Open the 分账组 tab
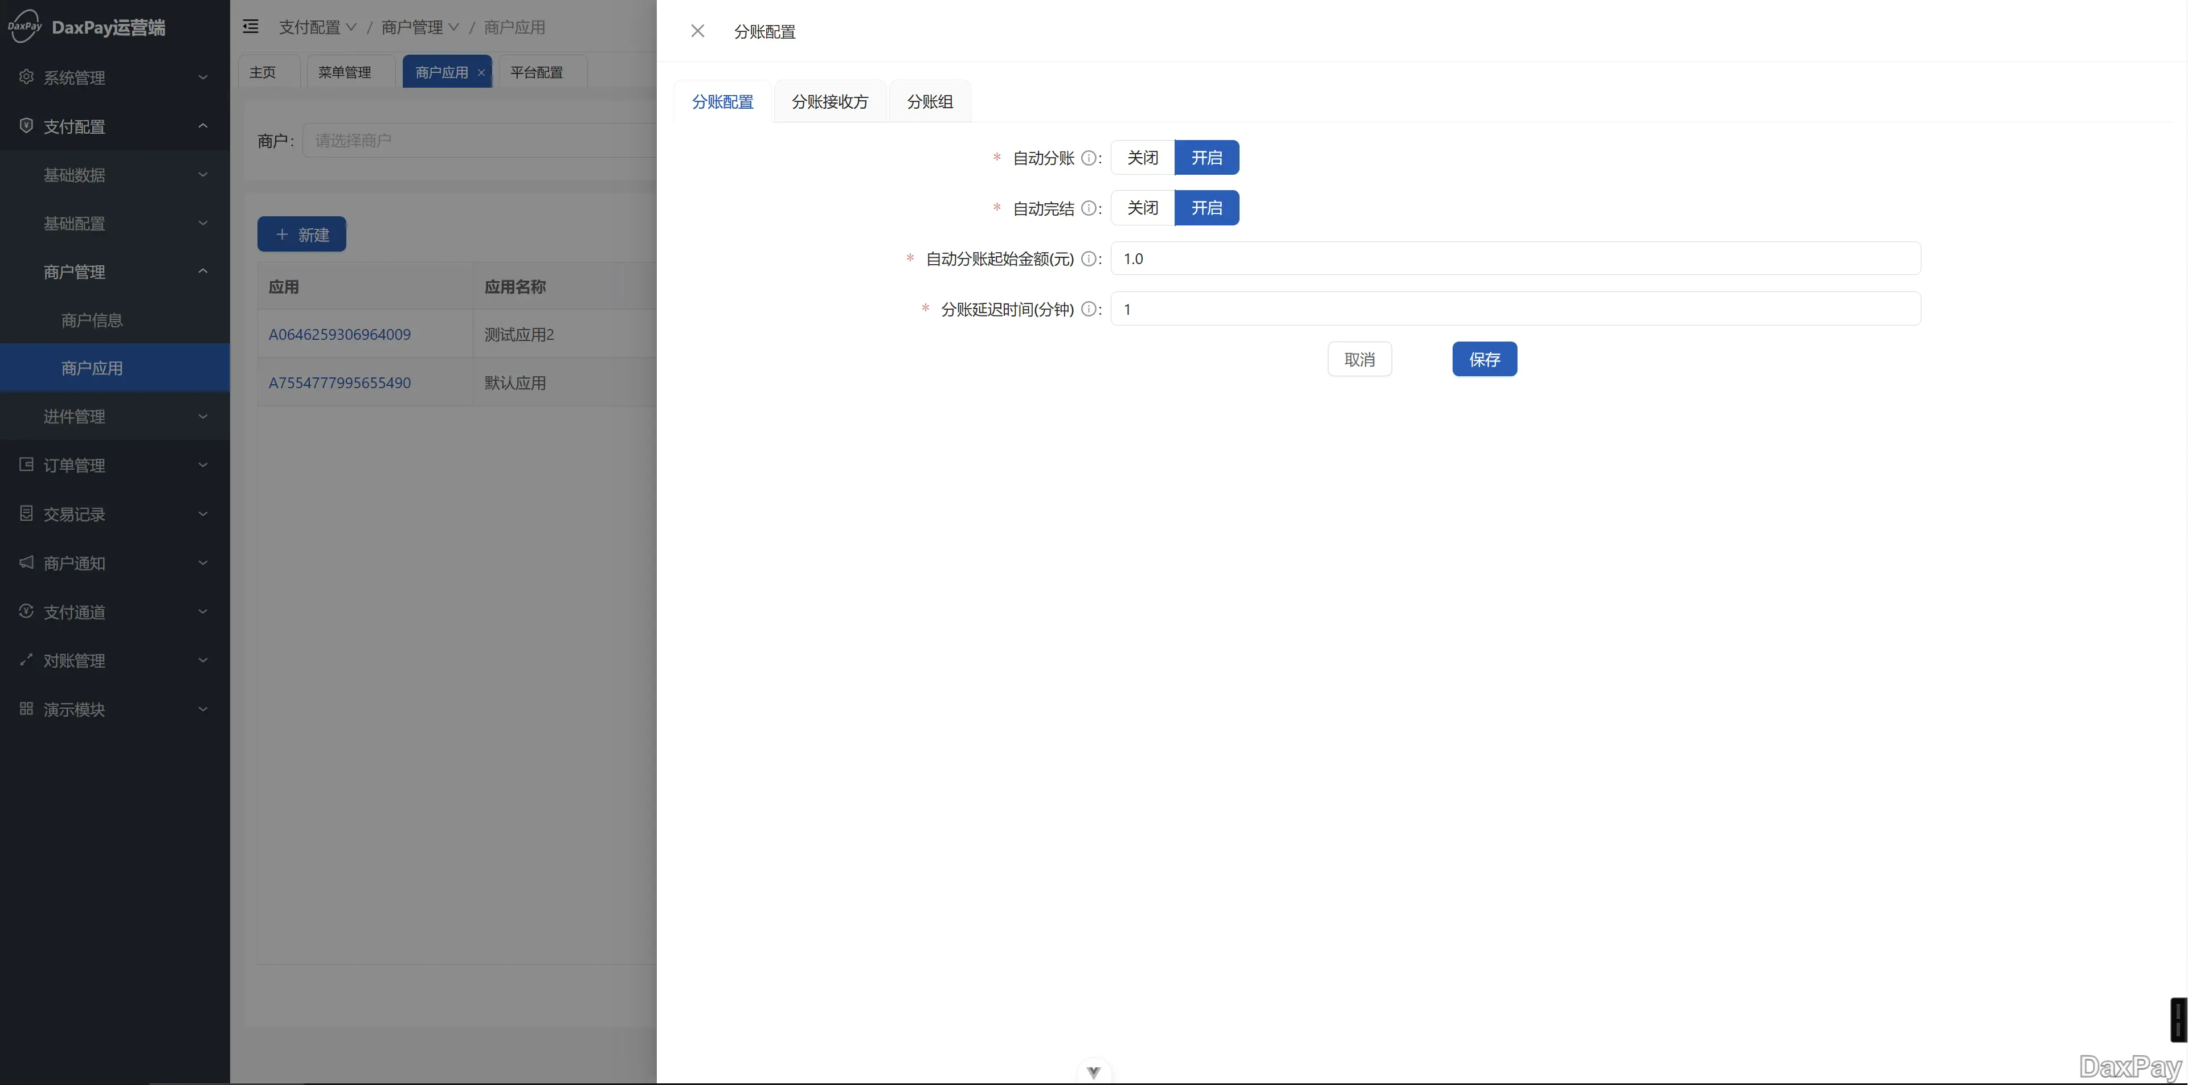This screenshot has height=1085, width=2188. [929, 102]
